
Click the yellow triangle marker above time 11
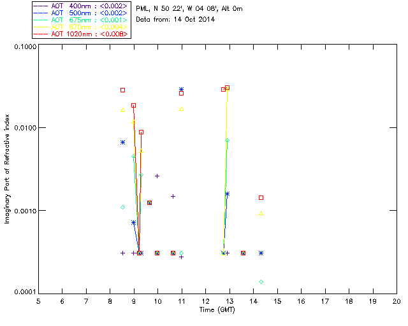click(x=181, y=109)
